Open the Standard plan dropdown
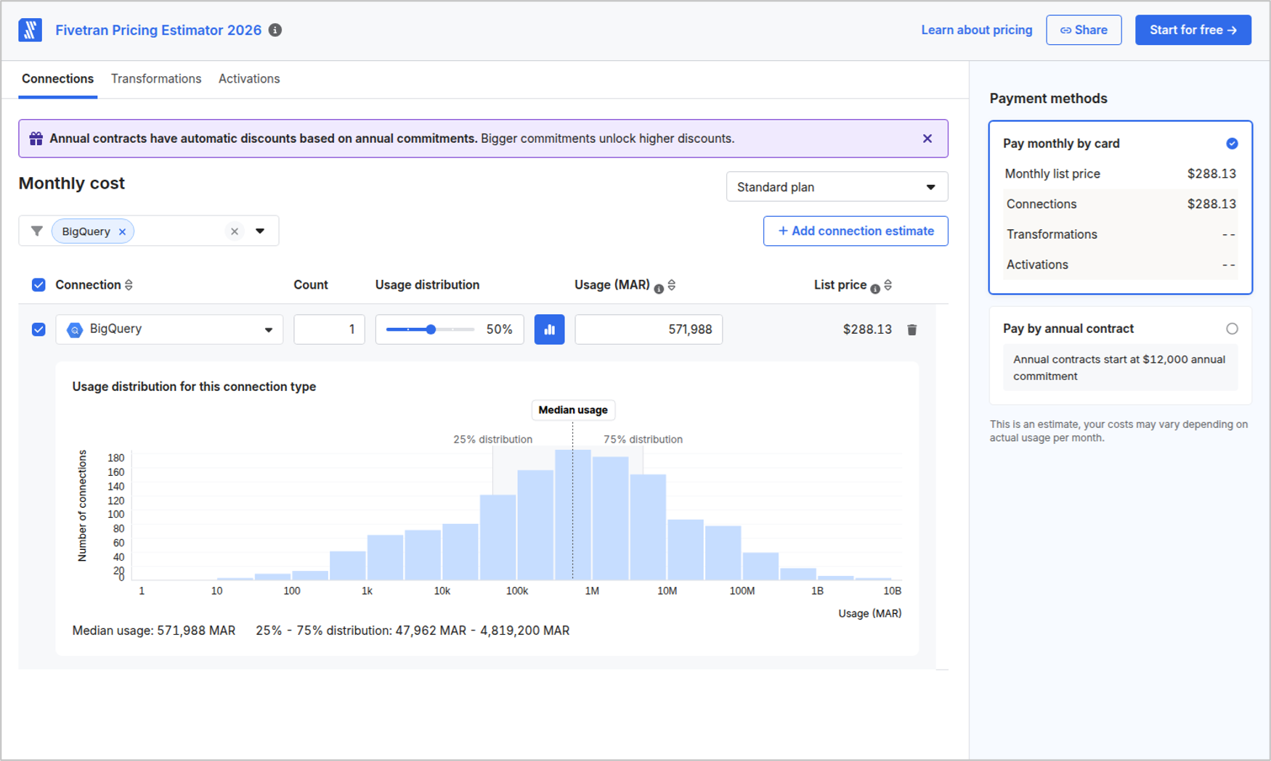Image resolution: width=1271 pixels, height=761 pixels. [x=837, y=187]
